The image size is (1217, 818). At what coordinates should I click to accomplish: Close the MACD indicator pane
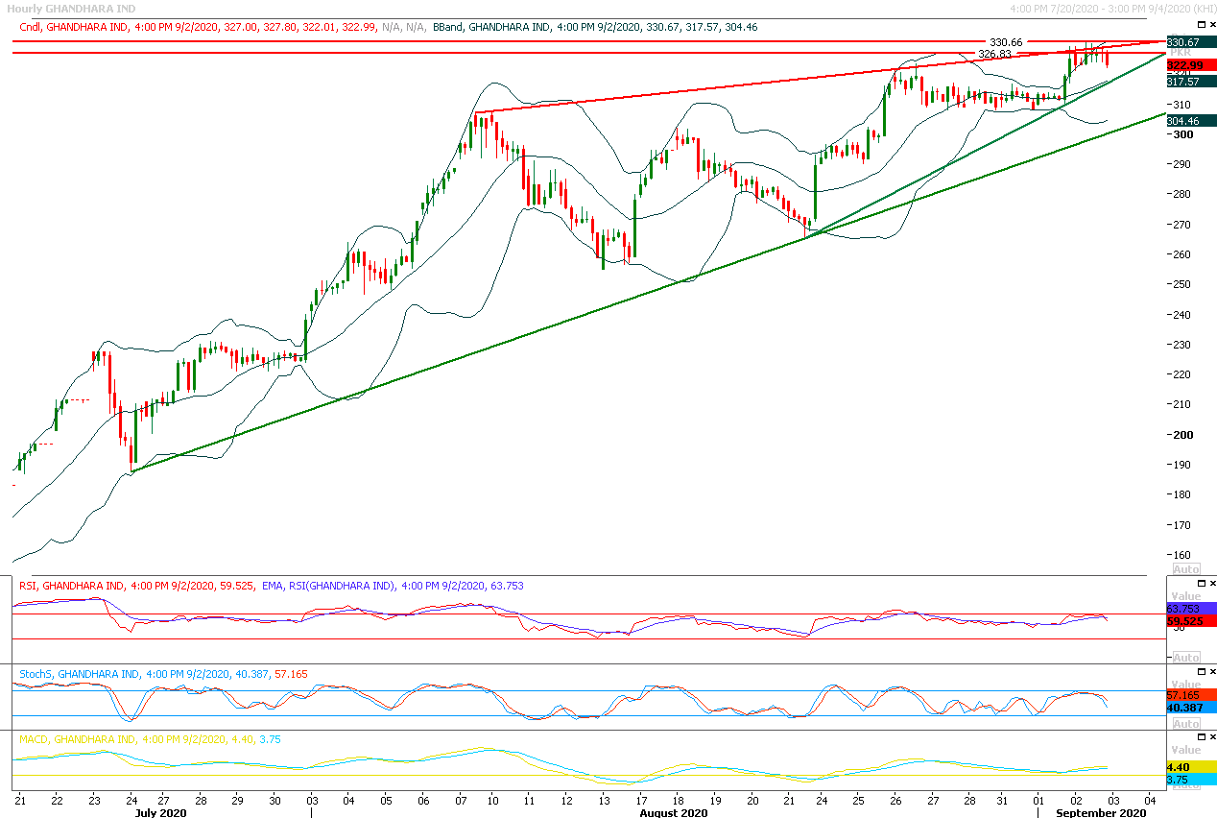[x=1212, y=736]
